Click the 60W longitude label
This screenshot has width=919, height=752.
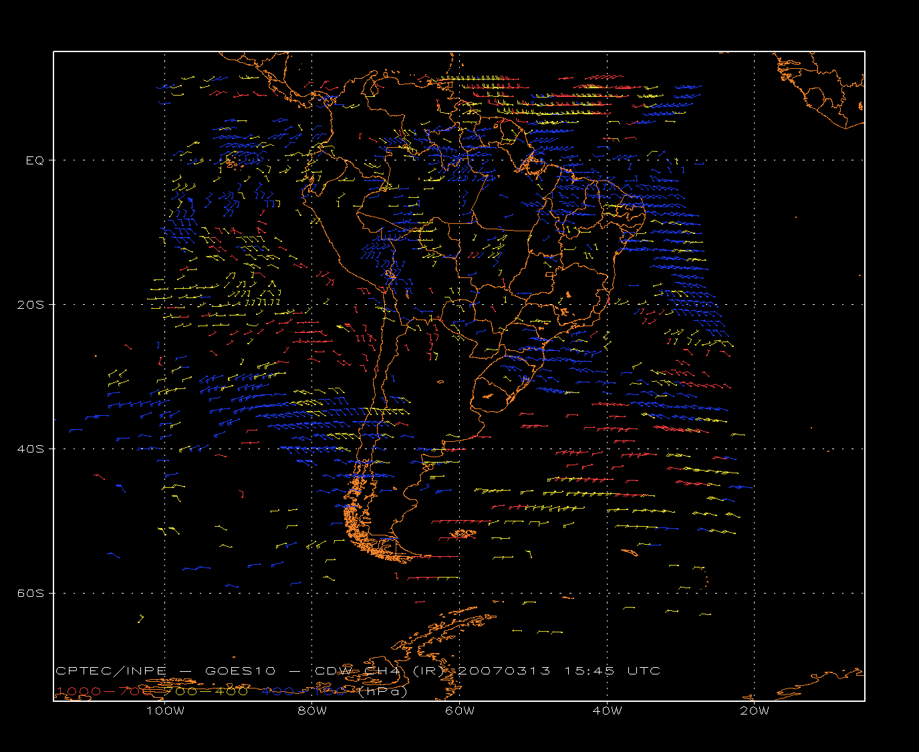(x=460, y=711)
